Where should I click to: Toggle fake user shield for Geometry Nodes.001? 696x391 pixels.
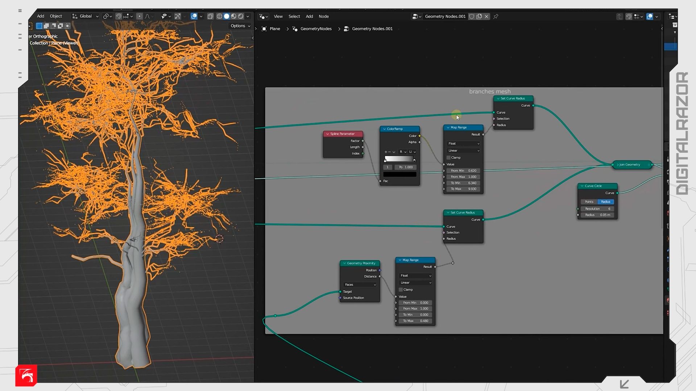click(x=472, y=16)
